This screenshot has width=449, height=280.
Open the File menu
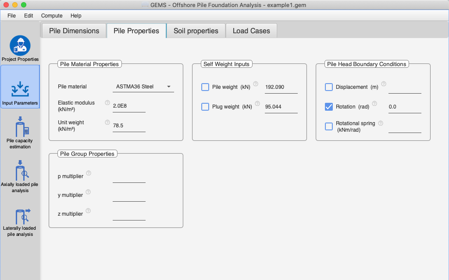pyautogui.click(x=11, y=16)
